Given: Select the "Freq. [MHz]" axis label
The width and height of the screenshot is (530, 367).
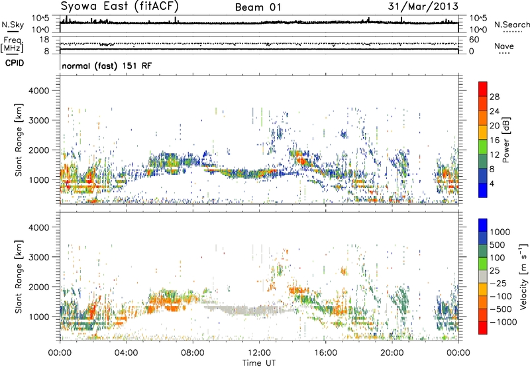Looking at the screenshot, I should (x=12, y=45).
